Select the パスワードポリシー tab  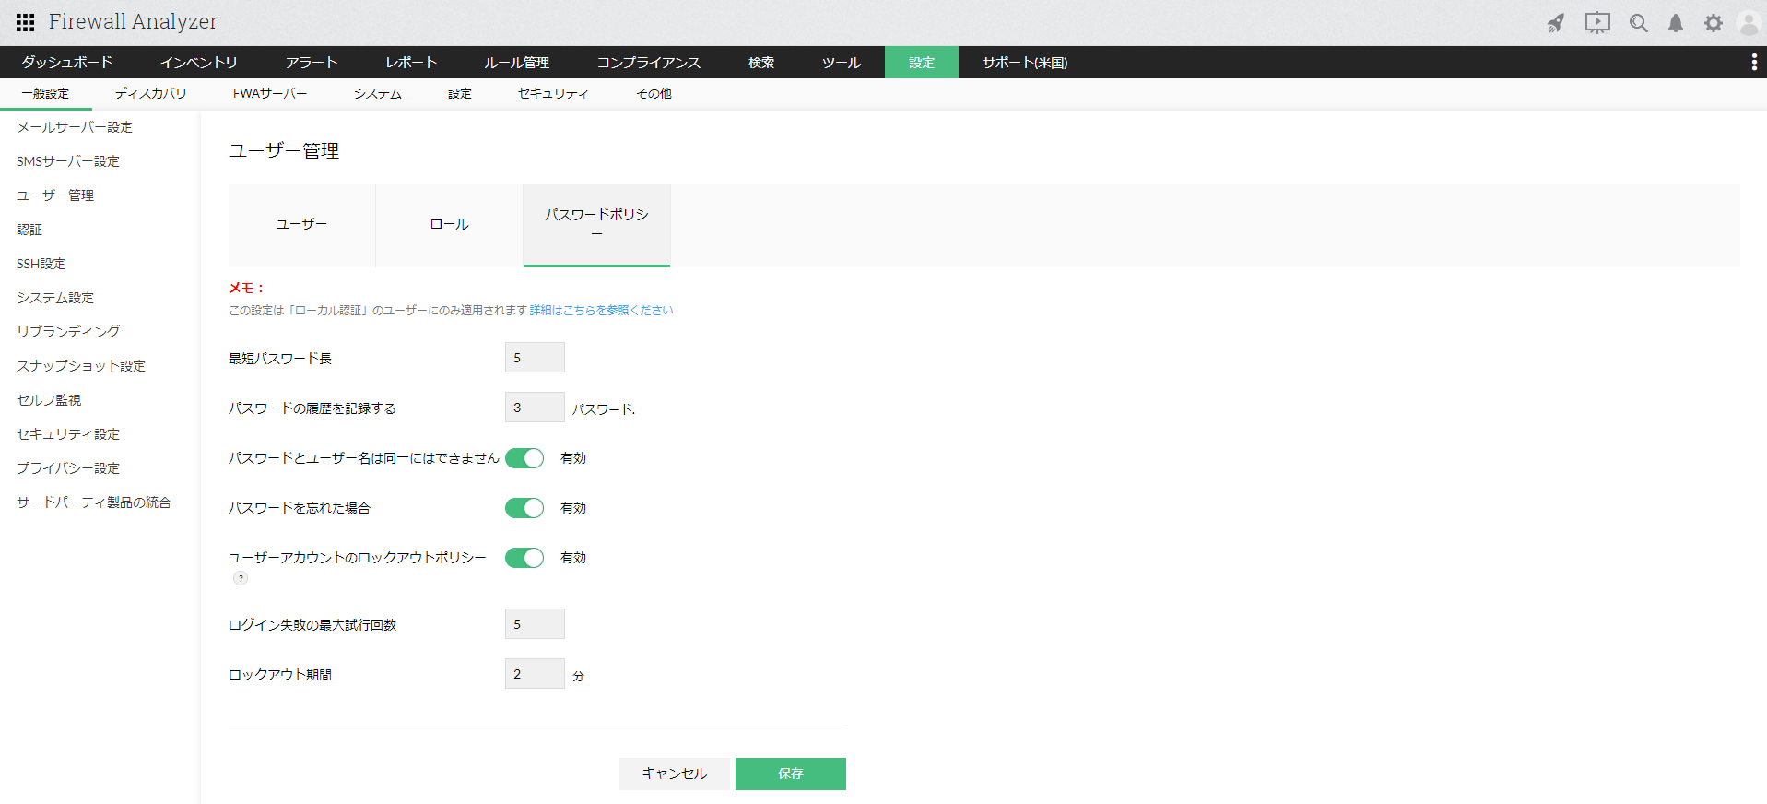pyautogui.click(x=596, y=225)
